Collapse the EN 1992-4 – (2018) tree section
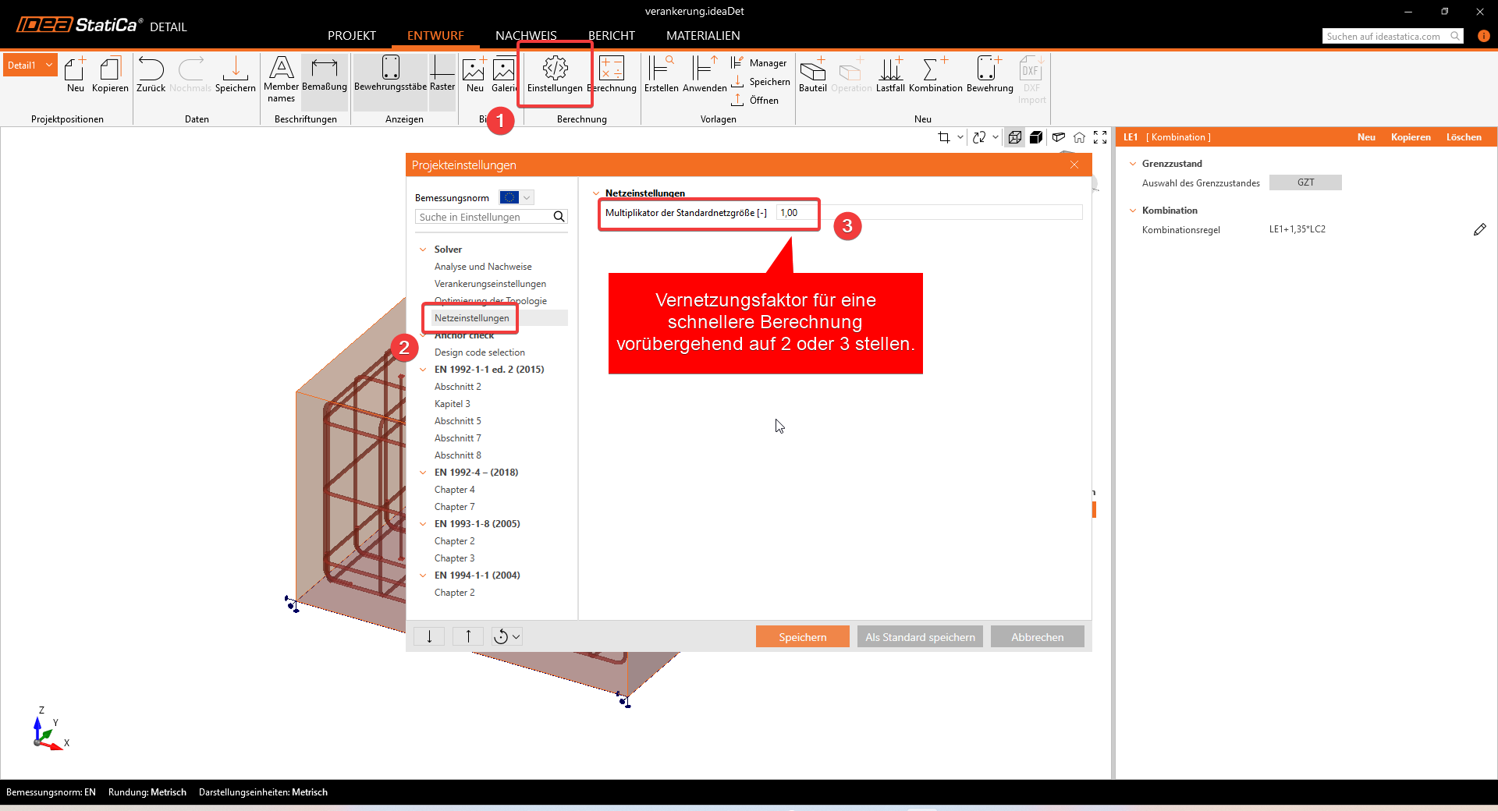Image resolution: width=1498 pixels, height=811 pixels. [x=423, y=473]
